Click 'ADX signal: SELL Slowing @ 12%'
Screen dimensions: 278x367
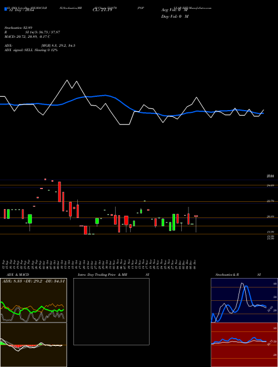[31, 50]
